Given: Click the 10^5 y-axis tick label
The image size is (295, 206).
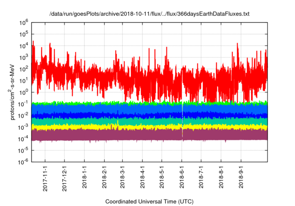Looking at the screenshot, I should click(24, 34).
